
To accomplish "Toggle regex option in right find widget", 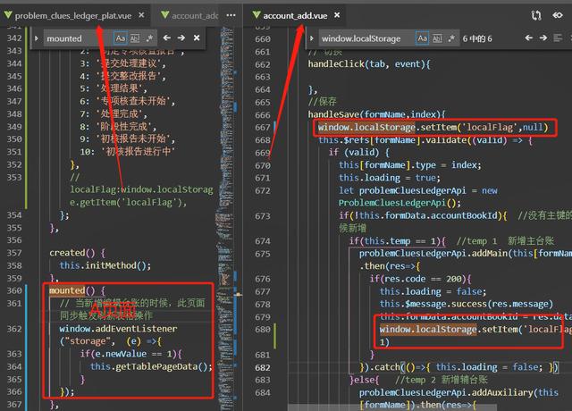I will [x=451, y=38].
